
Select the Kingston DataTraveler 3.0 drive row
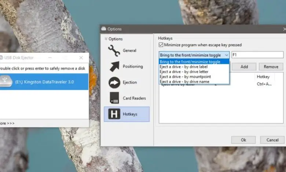click(x=44, y=82)
